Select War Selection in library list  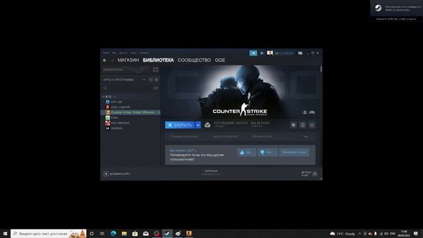pos(120,123)
